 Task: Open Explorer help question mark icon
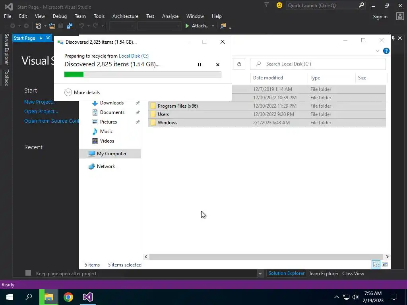coord(386,51)
